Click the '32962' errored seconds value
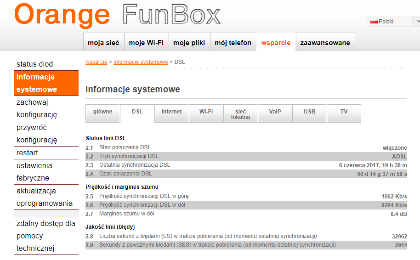 (399, 237)
